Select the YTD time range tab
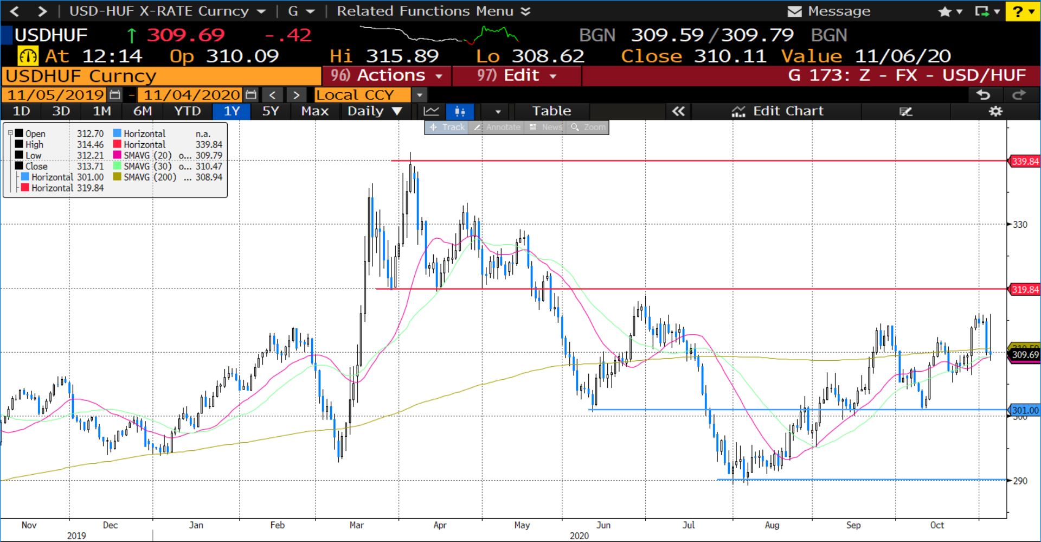This screenshot has width=1041, height=542. point(187,111)
